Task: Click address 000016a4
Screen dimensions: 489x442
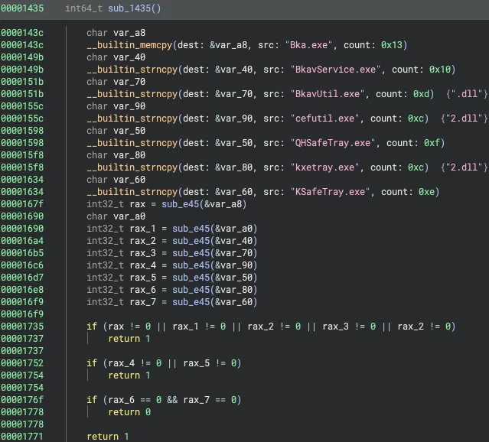Action: click(22, 241)
